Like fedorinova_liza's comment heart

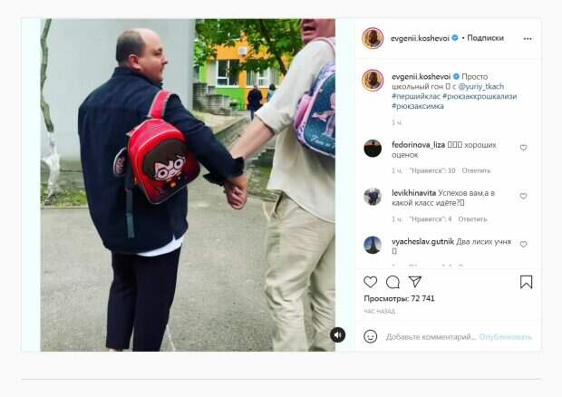point(523,147)
